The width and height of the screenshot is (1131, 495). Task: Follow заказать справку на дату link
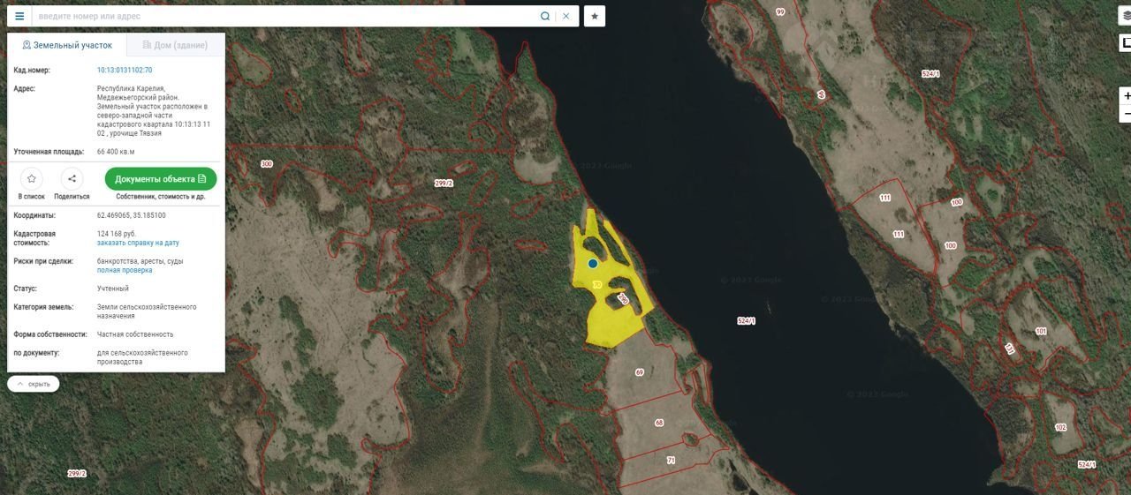[x=138, y=243]
